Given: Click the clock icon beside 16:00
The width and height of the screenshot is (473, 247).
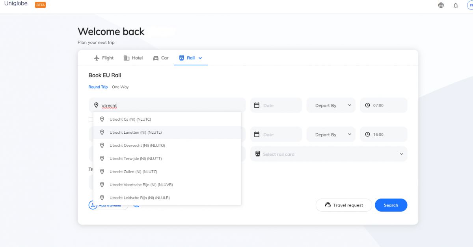Looking at the screenshot, I should [x=367, y=135].
